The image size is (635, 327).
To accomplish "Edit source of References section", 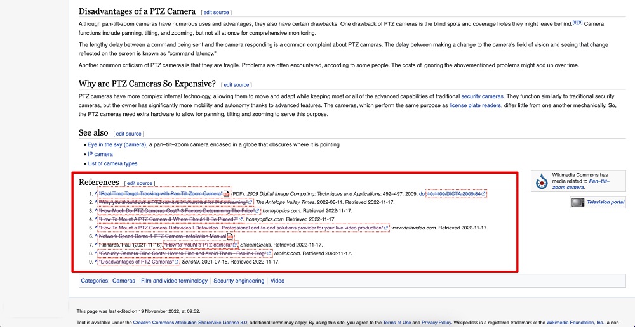I will [140, 183].
